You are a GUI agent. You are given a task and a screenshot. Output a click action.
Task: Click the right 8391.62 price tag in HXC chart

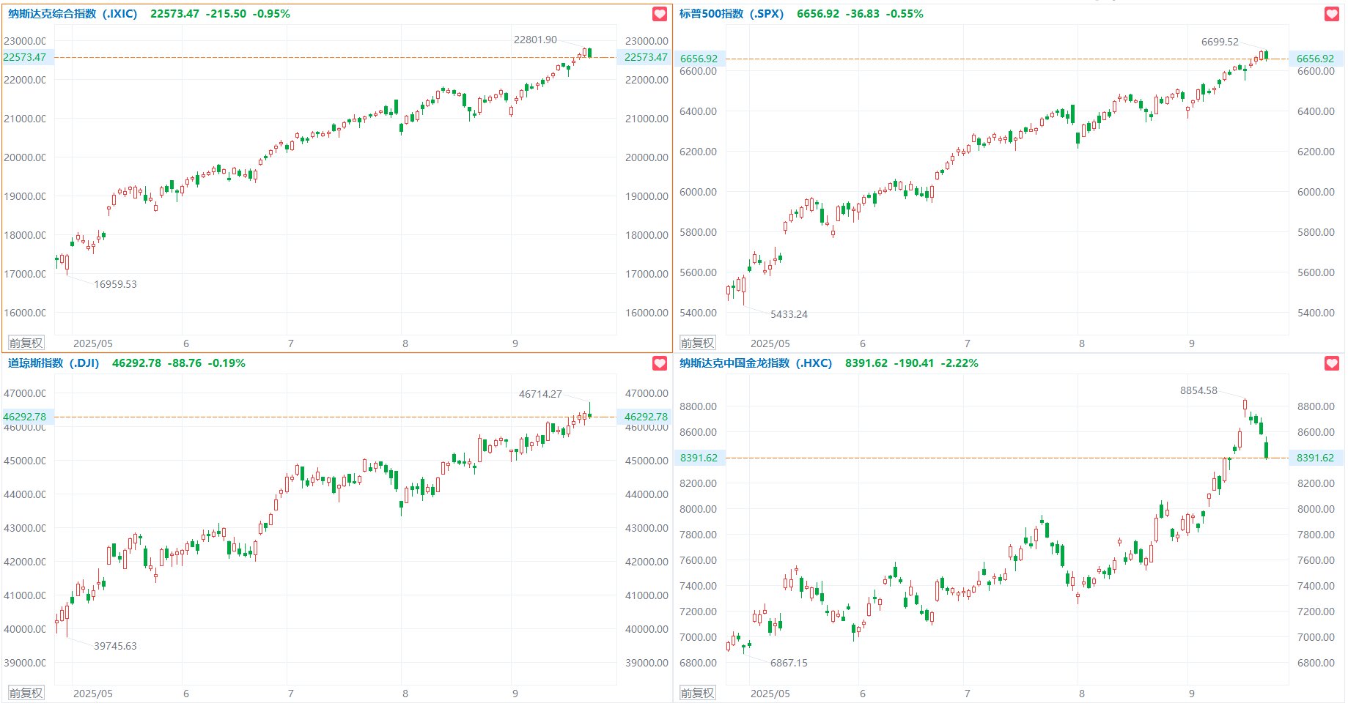coord(1316,458)
